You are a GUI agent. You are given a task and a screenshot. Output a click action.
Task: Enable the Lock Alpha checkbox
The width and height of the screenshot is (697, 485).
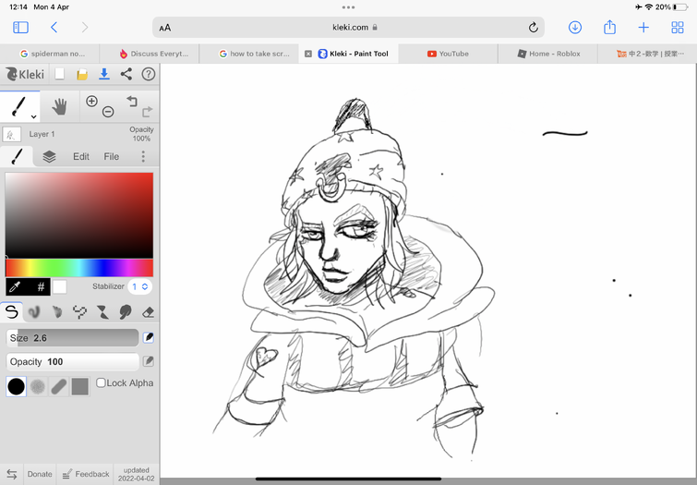tap(101, 382)
